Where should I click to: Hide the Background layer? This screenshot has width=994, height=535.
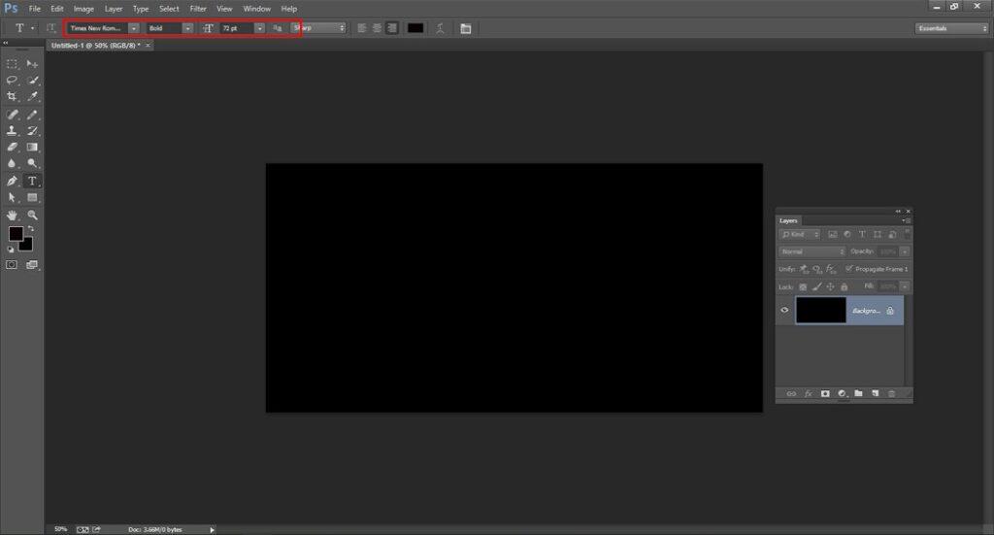click(x=784, y=311)
